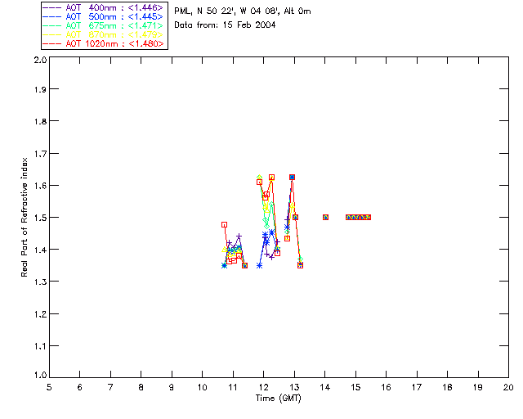
Task: Click the 1.2 y-axis tick label
Action: point(40,314)
